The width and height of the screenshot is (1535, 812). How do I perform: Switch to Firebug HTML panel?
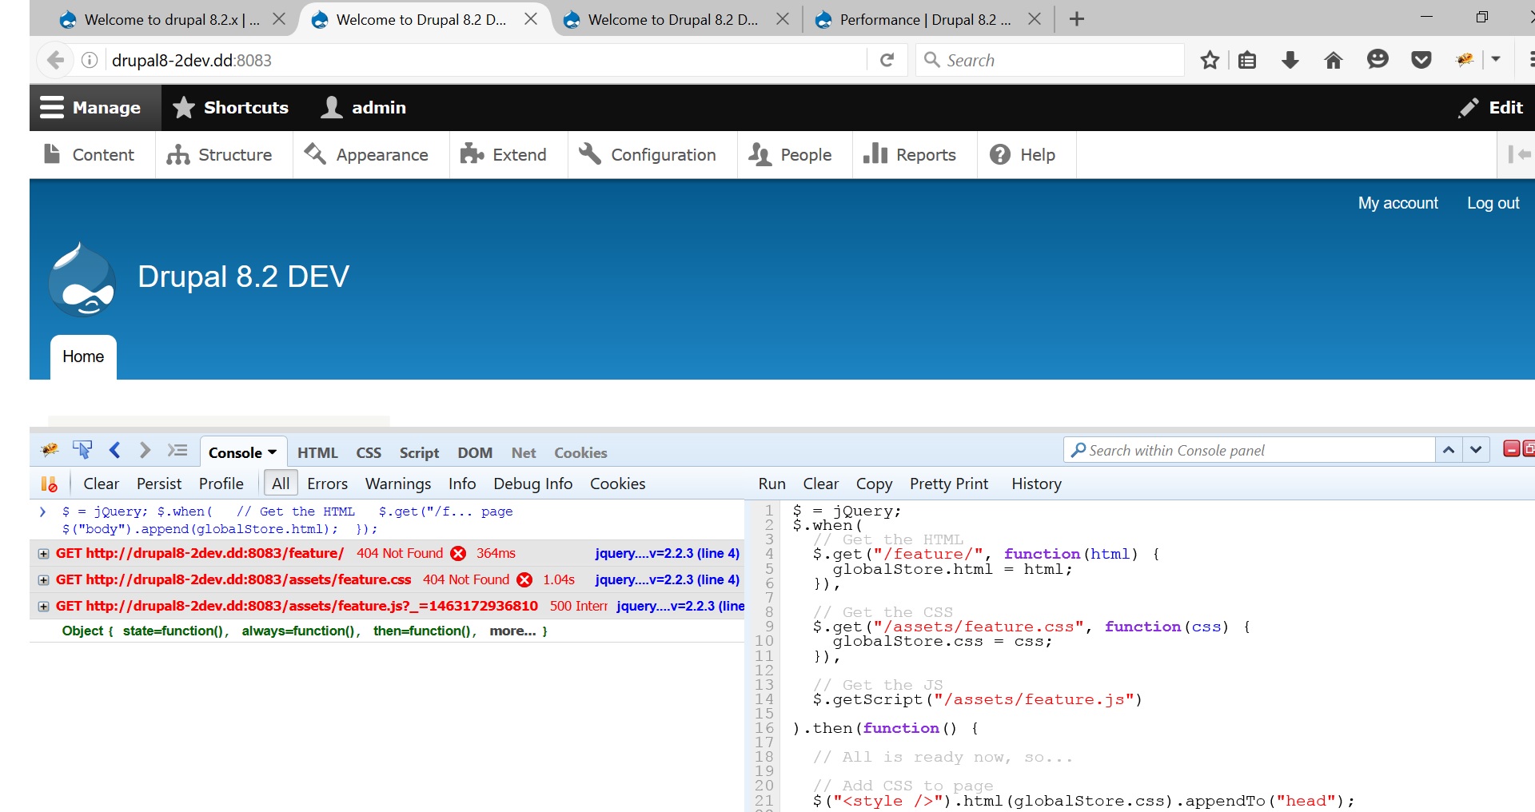317,452
